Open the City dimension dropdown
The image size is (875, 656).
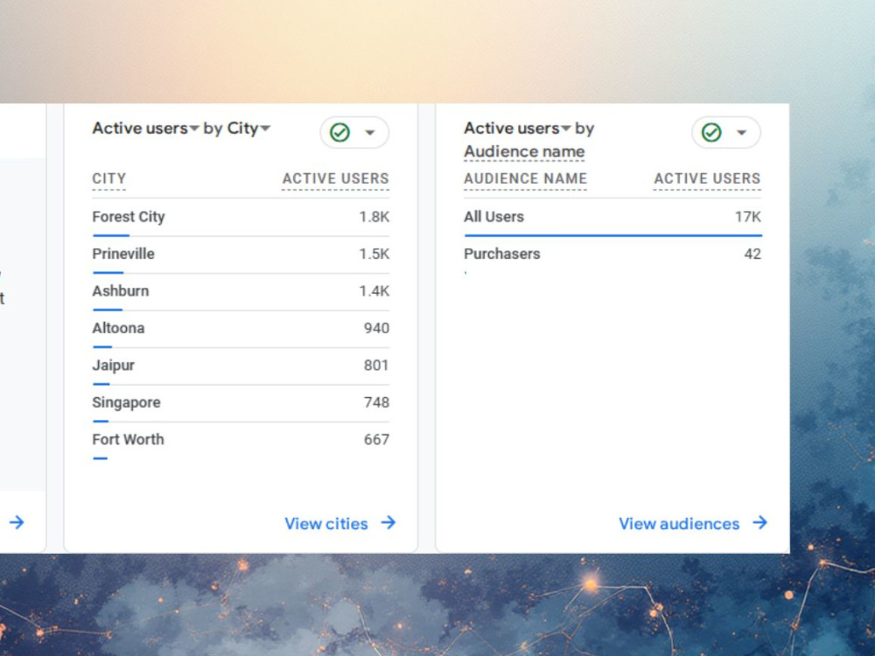248,129
